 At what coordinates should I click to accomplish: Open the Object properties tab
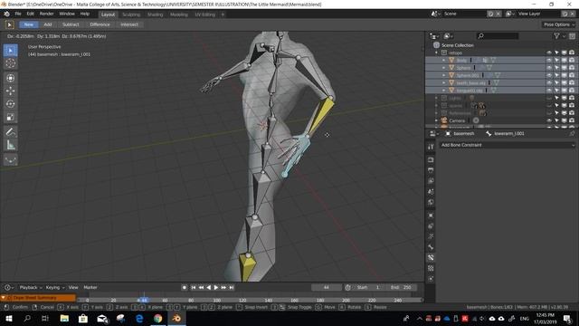[x=431, y=216]
